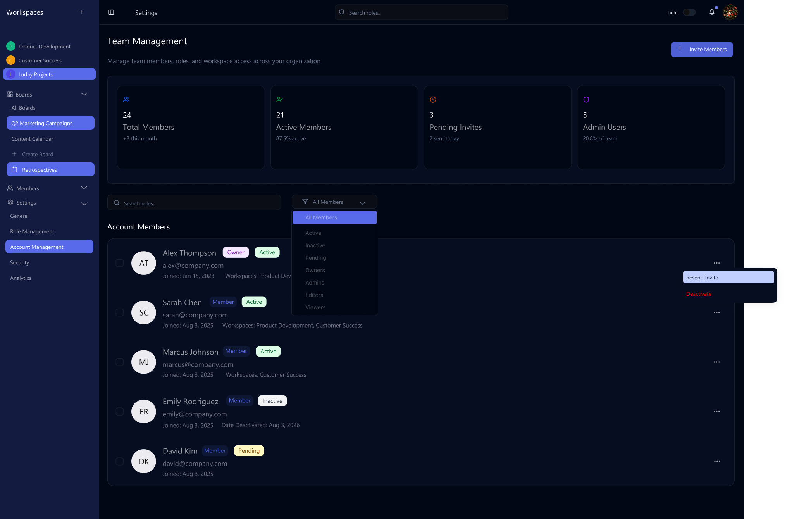Expand the Members section chevron
Viewport: 787px width, 519px height.
point(84,188)
